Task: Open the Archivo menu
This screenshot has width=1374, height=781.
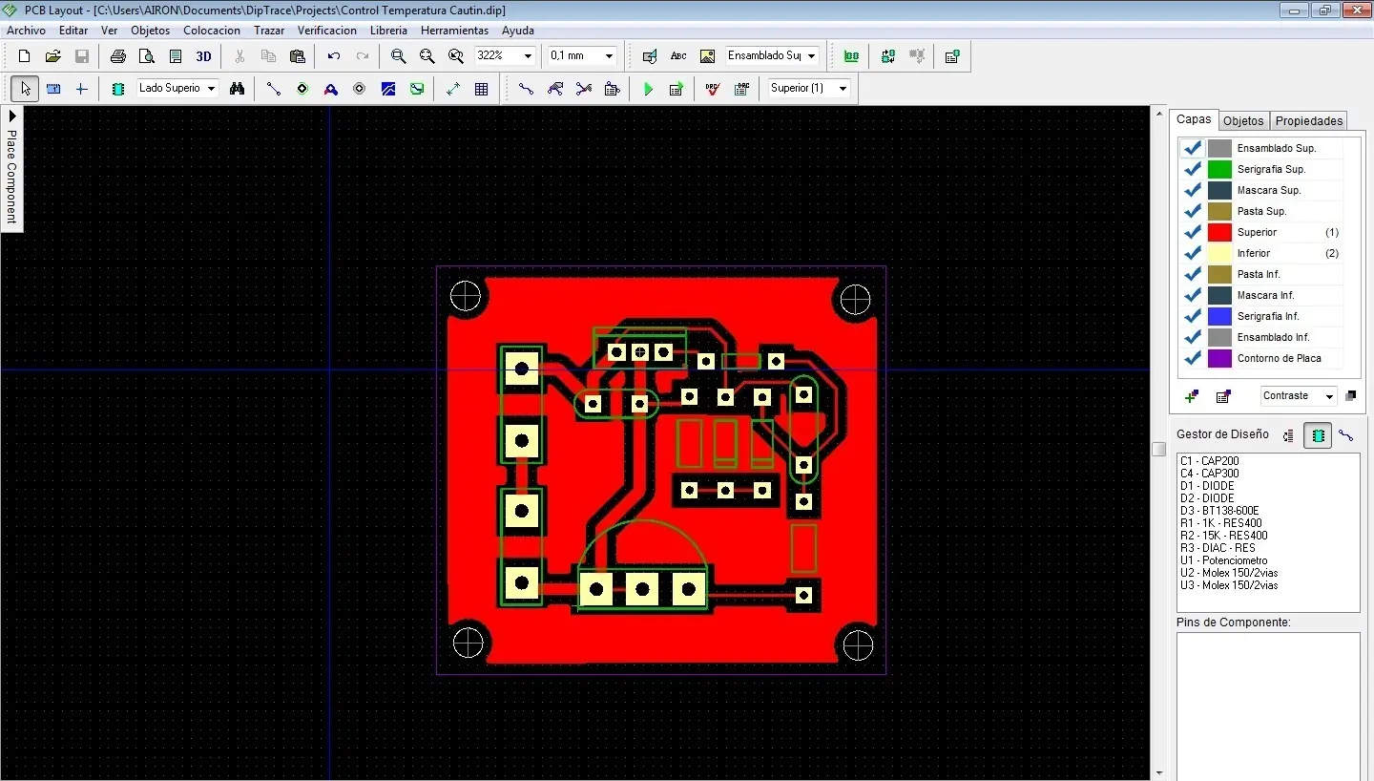Action: (x=26, y=31)
